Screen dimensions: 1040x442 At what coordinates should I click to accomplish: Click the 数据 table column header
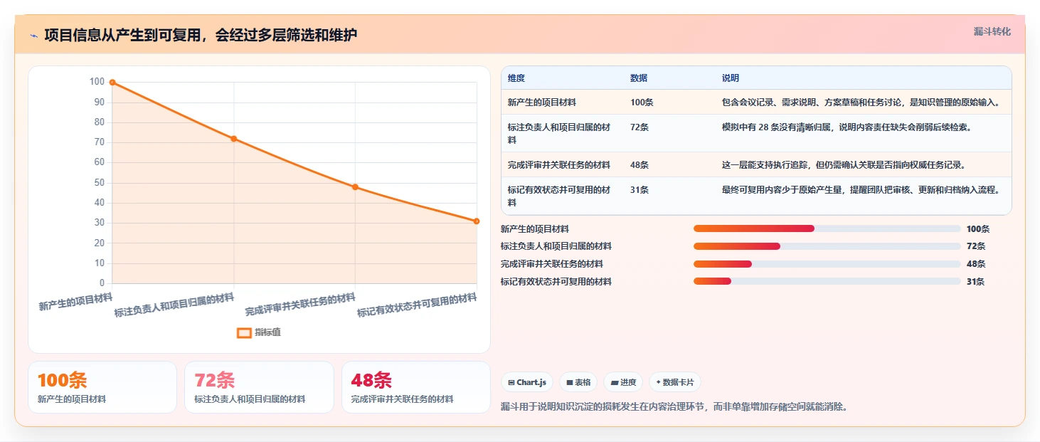(639, 78)
